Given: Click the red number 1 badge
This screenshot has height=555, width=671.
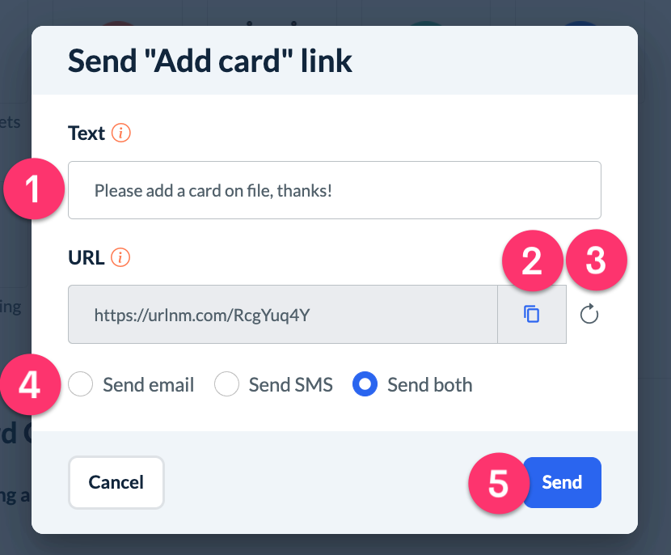Looking at the screenshot, I should [32, 191].
